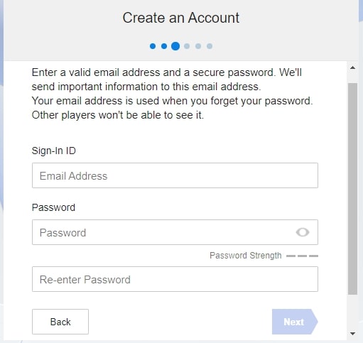Click the fifth step progress dot
The width and height of the screenshot is (363, 343).
(198, 46)
